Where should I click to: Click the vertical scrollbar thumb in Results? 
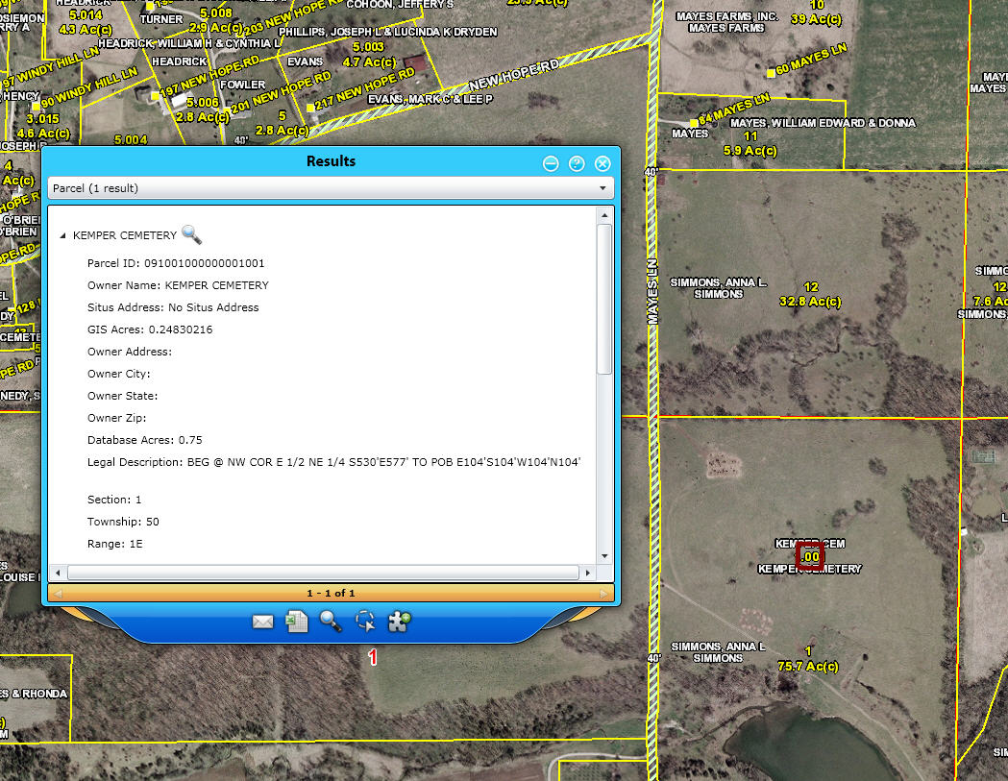pyautogui.click(x=604, y=298)
